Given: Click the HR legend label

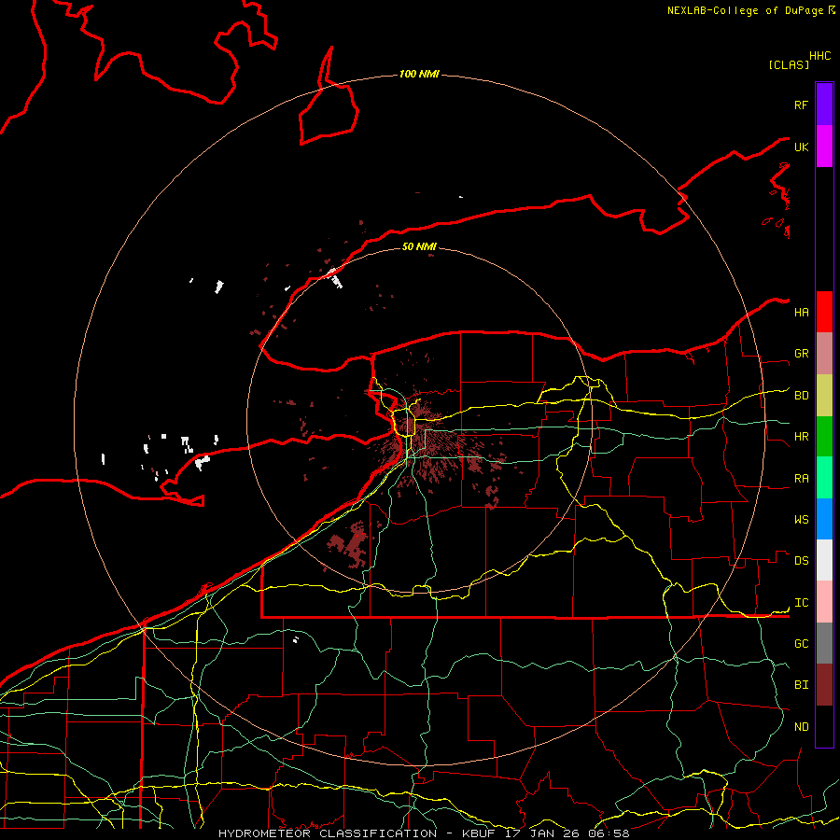Looking at the screenshot, I should coord(802,437).
